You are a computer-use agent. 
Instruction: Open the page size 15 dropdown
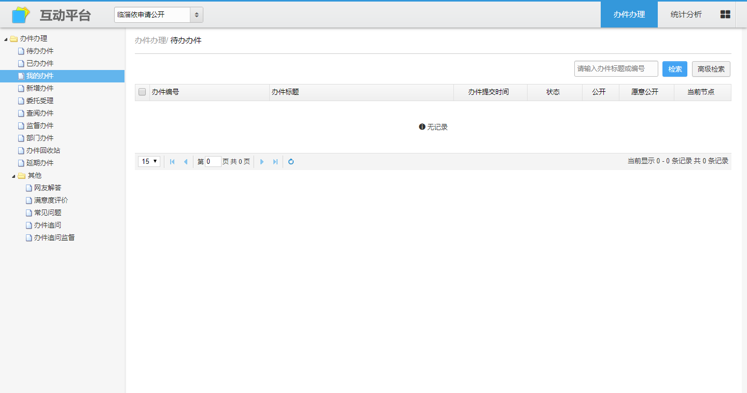coord(149,162)
